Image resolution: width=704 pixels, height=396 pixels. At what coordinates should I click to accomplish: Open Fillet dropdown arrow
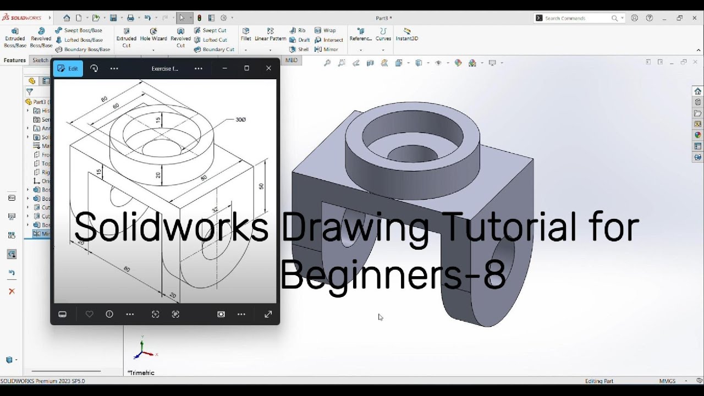(x=246, y=50)
